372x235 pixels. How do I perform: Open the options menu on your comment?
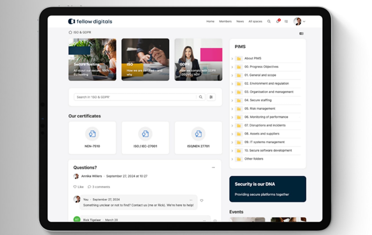coord(191,200)
